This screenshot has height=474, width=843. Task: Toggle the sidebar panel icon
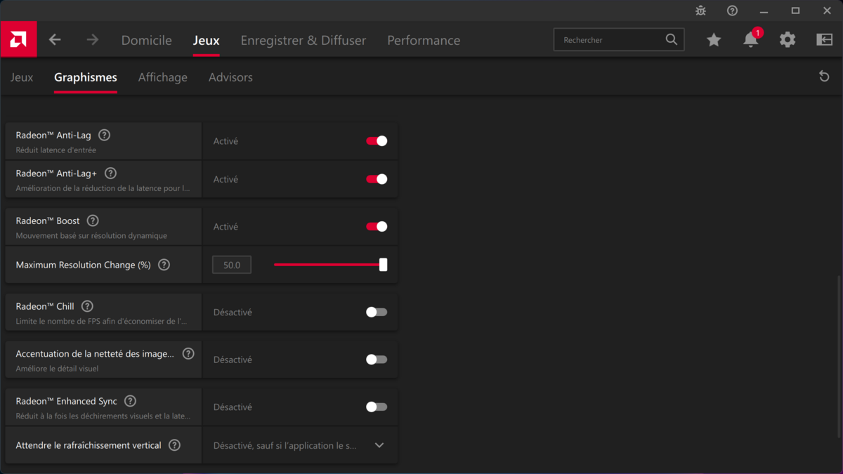(824, 40)
